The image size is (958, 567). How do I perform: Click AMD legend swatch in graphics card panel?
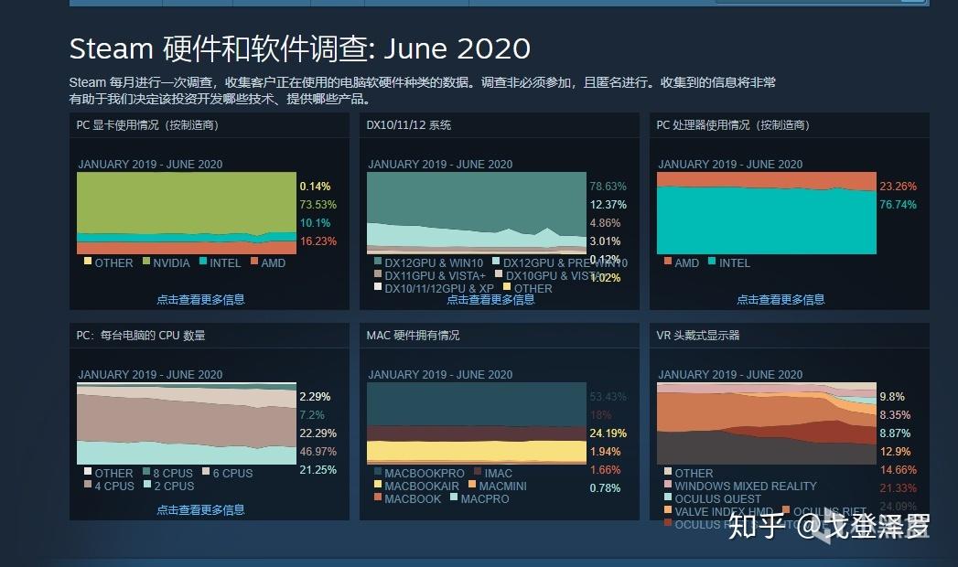click(253, 262)
